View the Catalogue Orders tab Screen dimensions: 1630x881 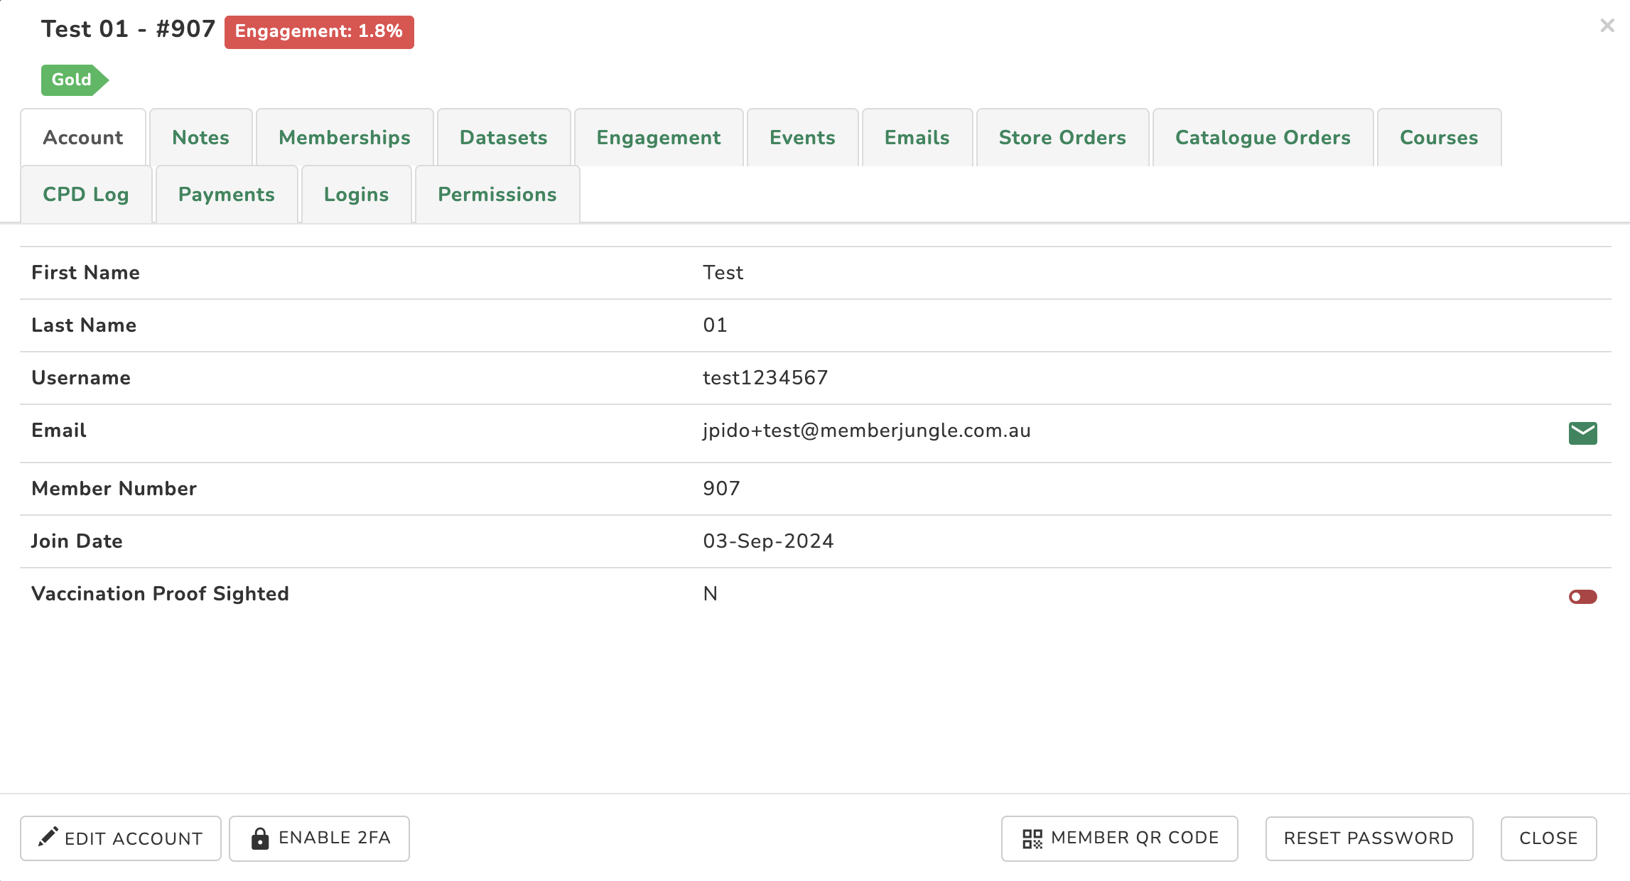point(1263,138)
